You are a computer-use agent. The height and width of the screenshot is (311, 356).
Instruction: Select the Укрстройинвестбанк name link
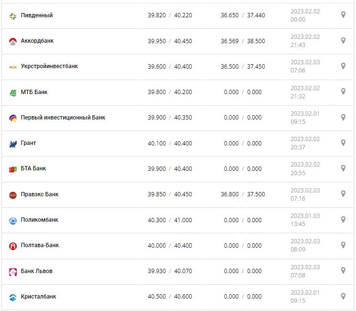click(x=49, y=66)
